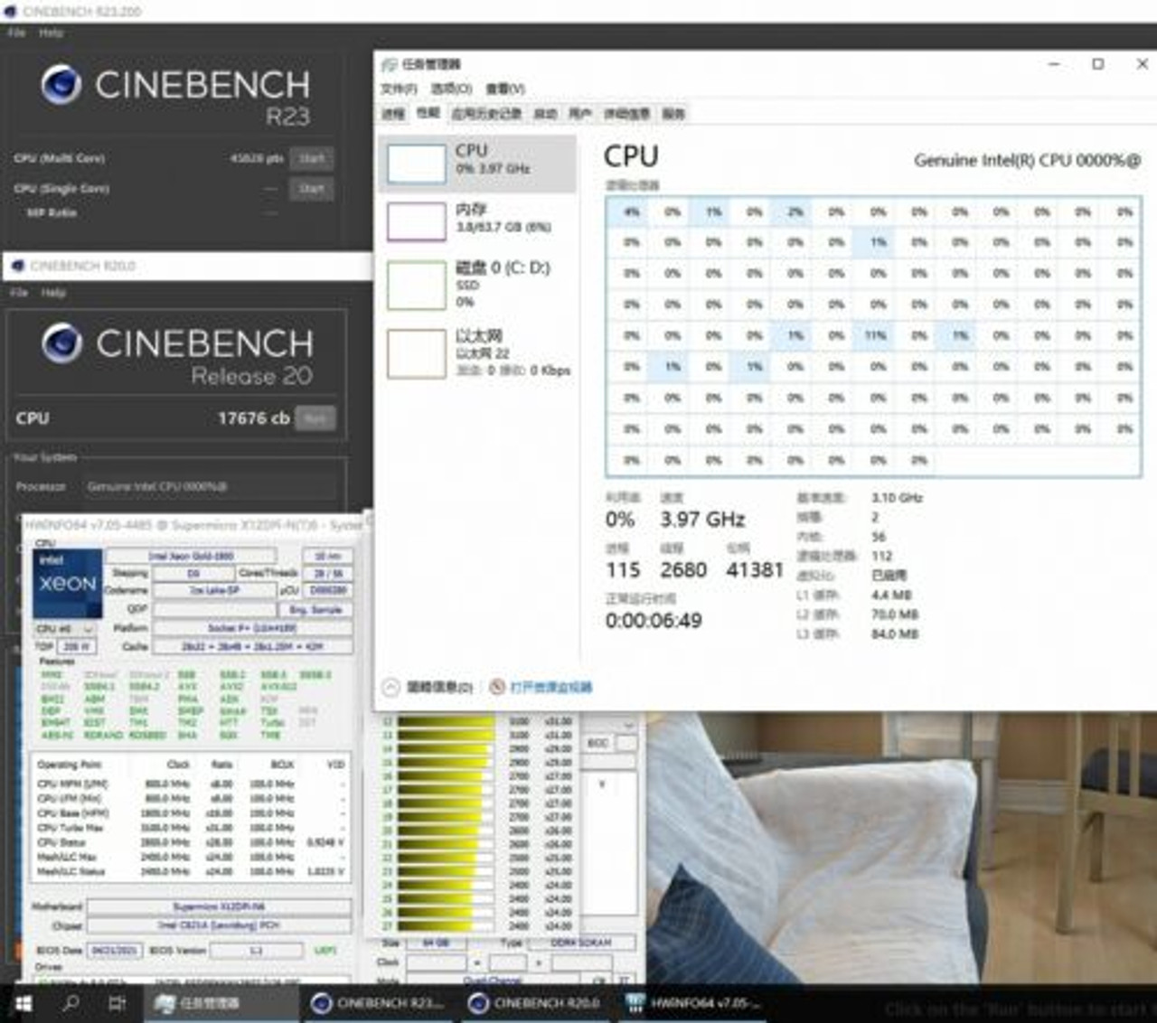Click the Mesh/LLC Status row in HWiNFO
Screen dimensions: 1157x1023
click(x=191, y=872)
